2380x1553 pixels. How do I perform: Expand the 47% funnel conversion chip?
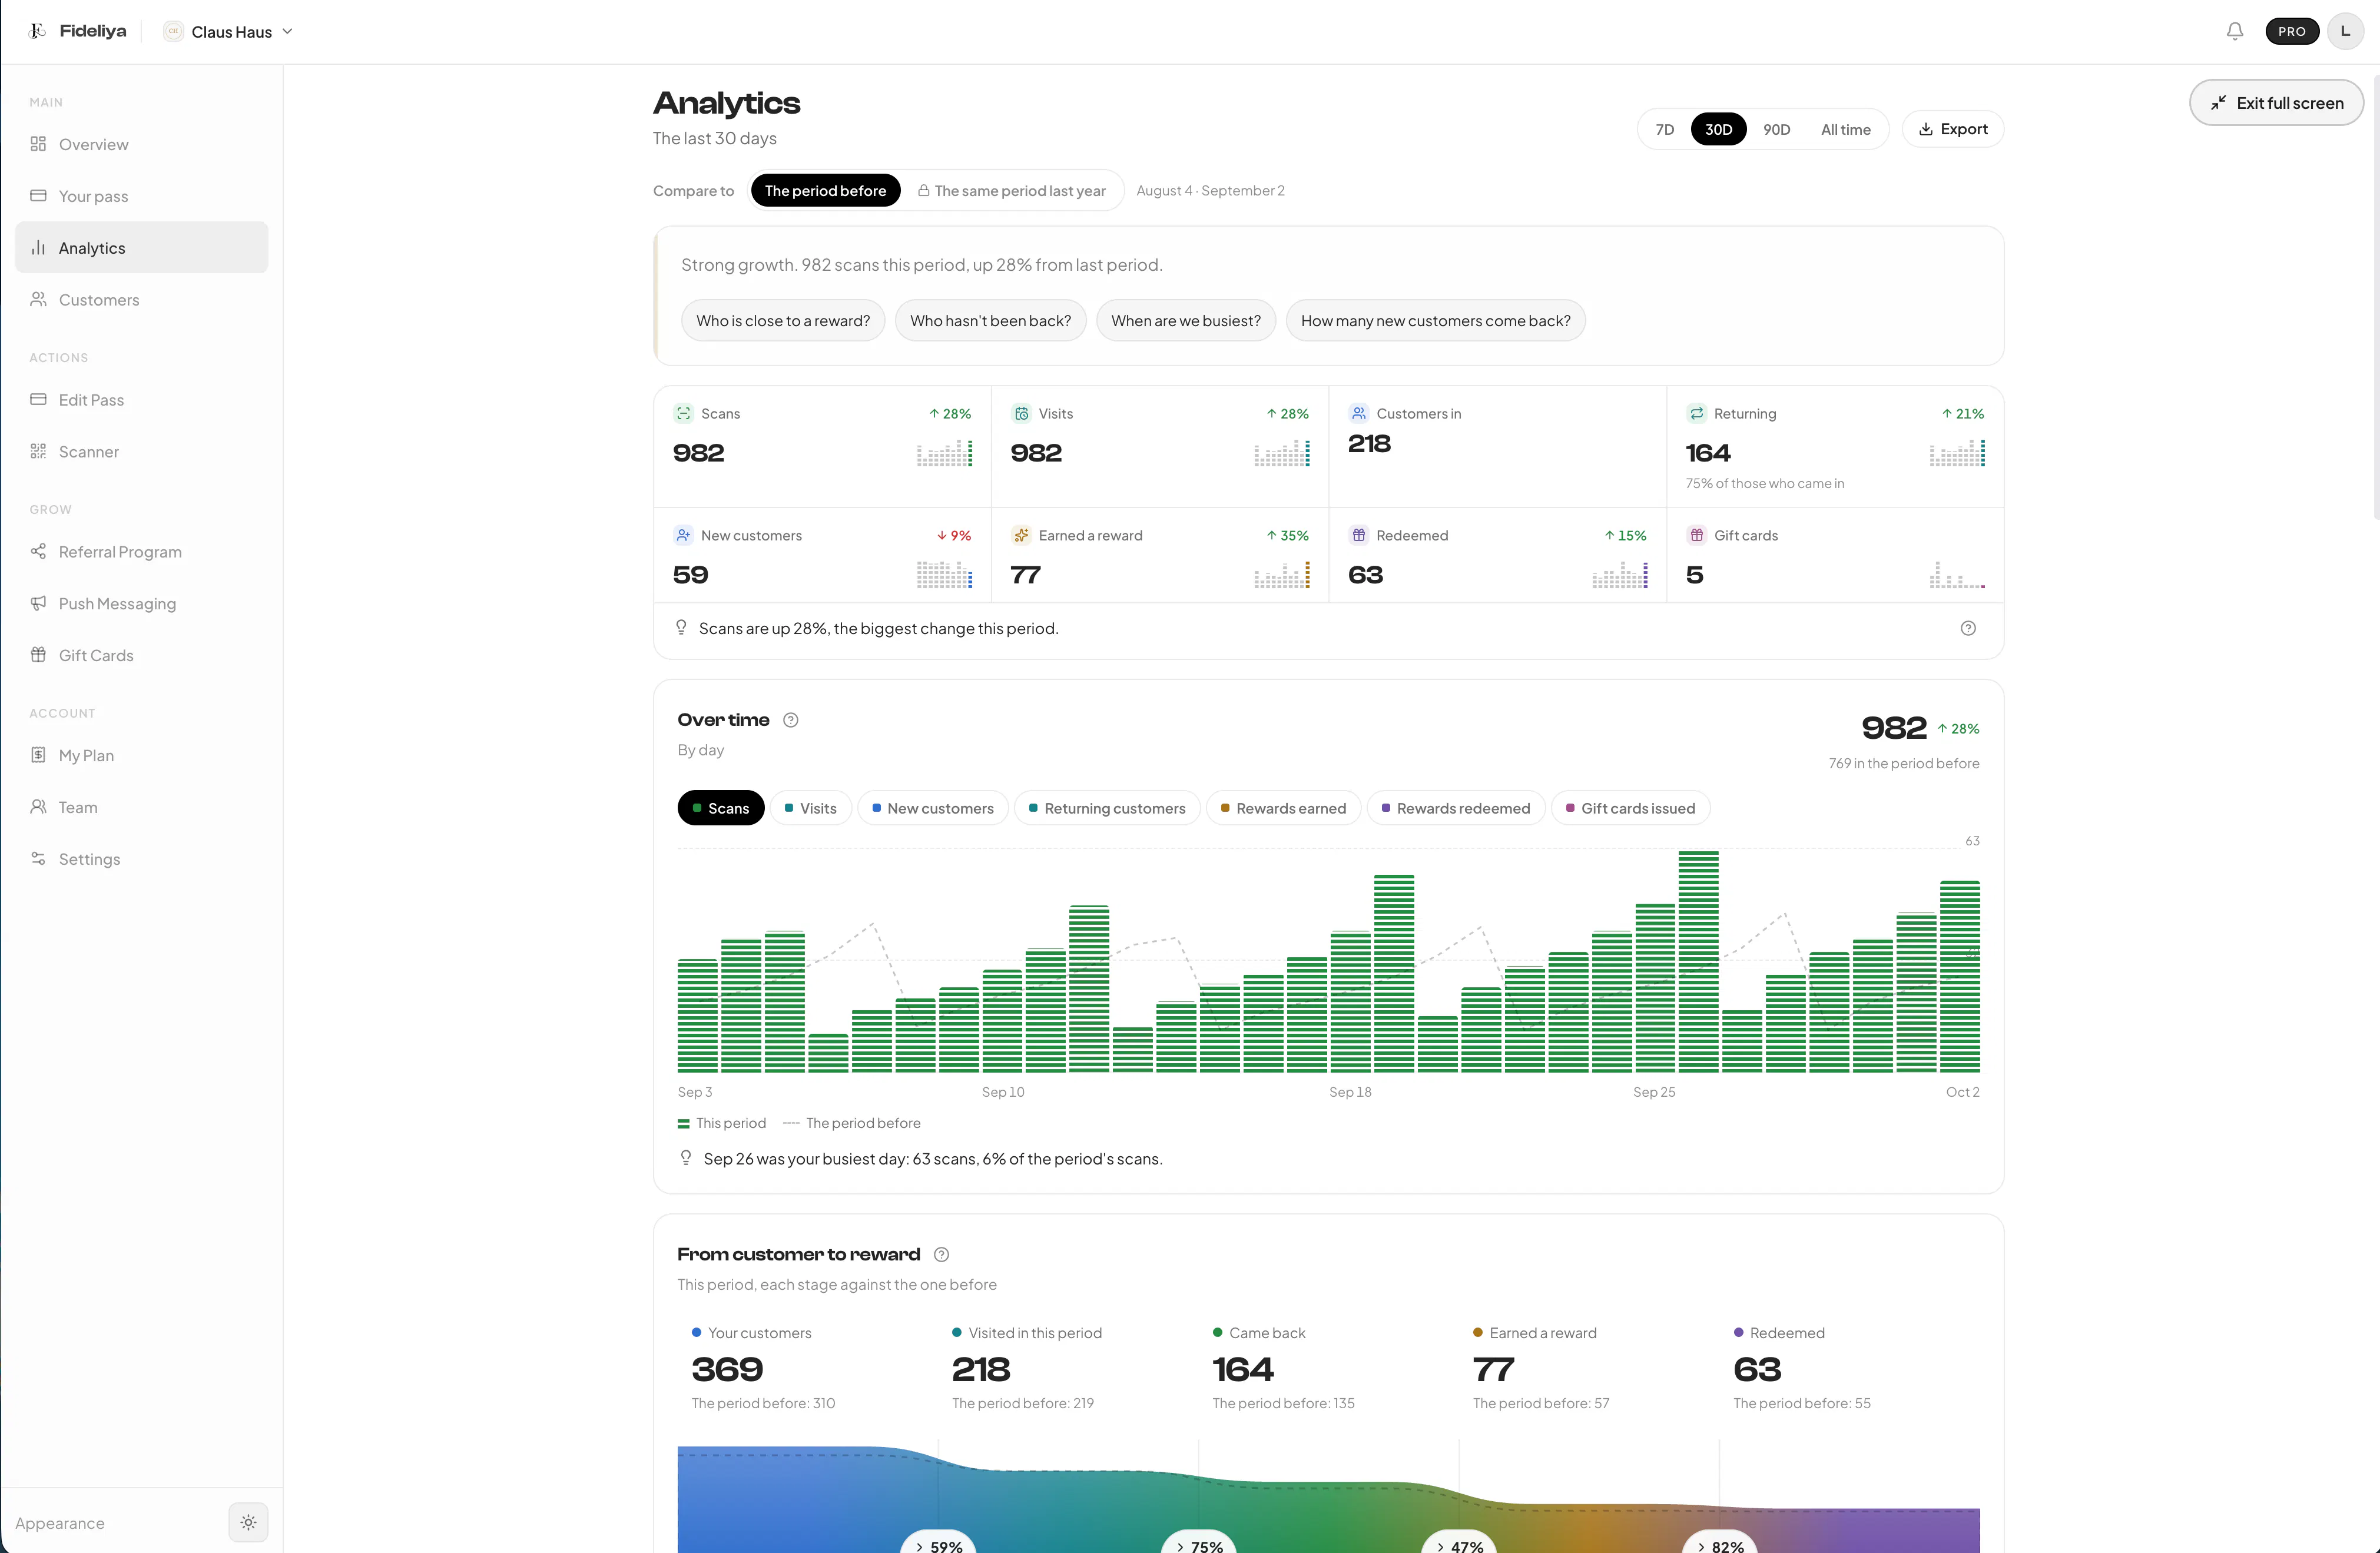(1459, 1543)
